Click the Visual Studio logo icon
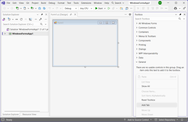Image resolution: width=188 pixels, height=122 pixels. point(3,3)
